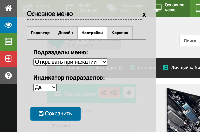Screen dimensions: 200x132
Task: Click the TV product image thumbnail
Action: tap(183, 110)
